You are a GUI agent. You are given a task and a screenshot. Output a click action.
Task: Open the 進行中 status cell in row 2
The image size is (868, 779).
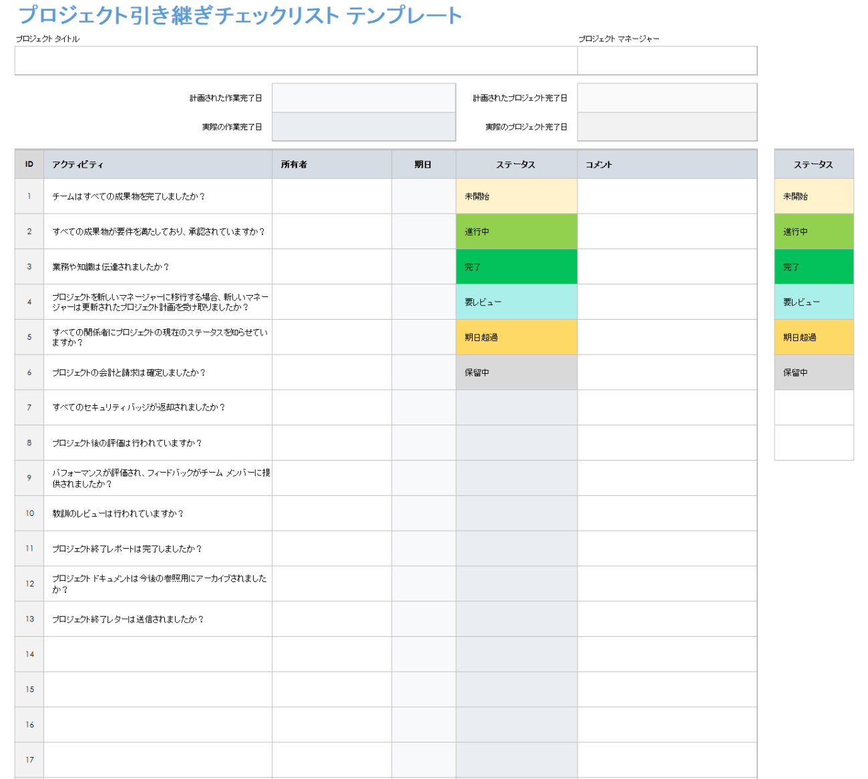tap(517, 232)
